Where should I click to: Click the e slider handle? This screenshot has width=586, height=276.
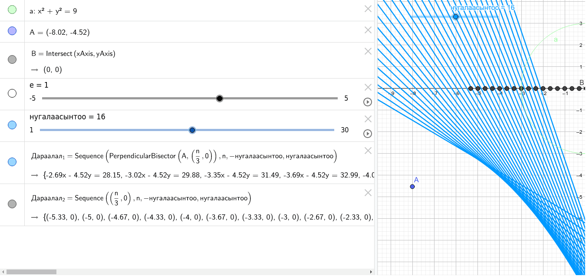(x=220, y=99)
